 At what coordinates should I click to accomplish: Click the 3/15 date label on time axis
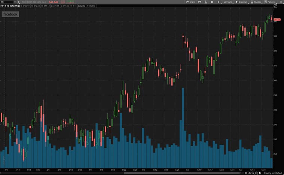click(113, 170)
